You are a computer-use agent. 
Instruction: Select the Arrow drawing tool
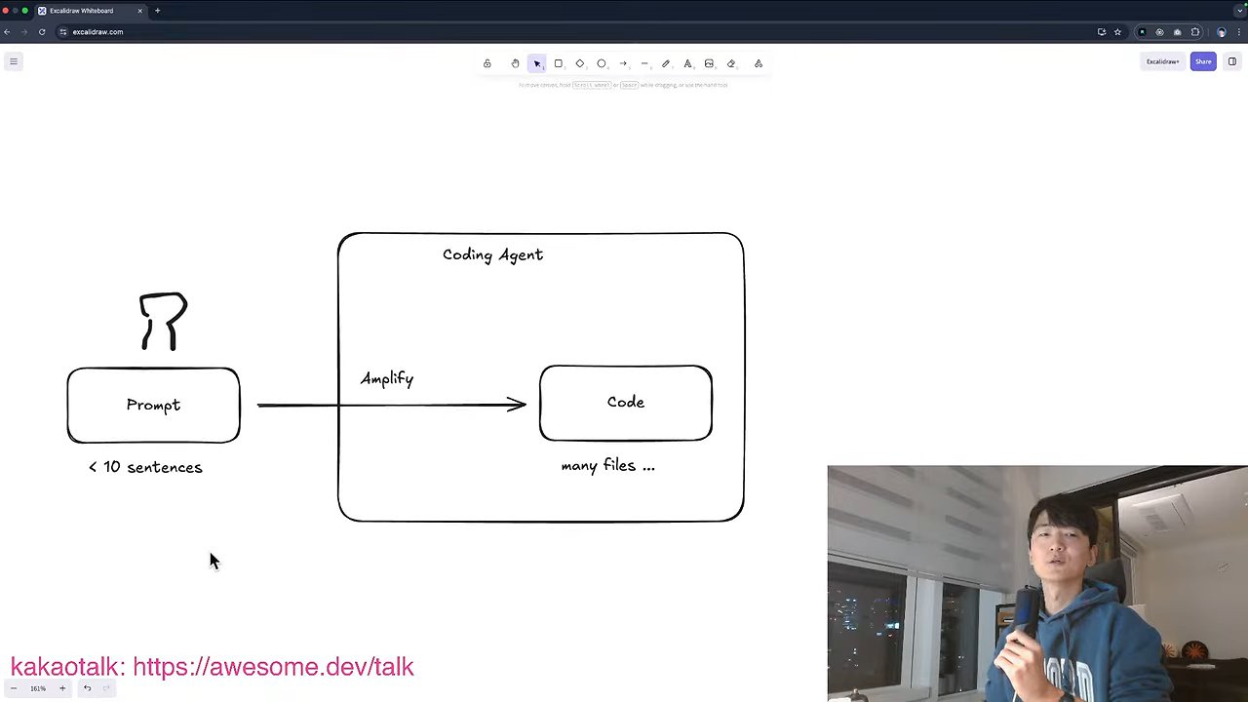point(623,63)
